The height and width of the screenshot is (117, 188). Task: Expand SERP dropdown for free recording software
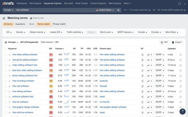click(x=160, y=81)
